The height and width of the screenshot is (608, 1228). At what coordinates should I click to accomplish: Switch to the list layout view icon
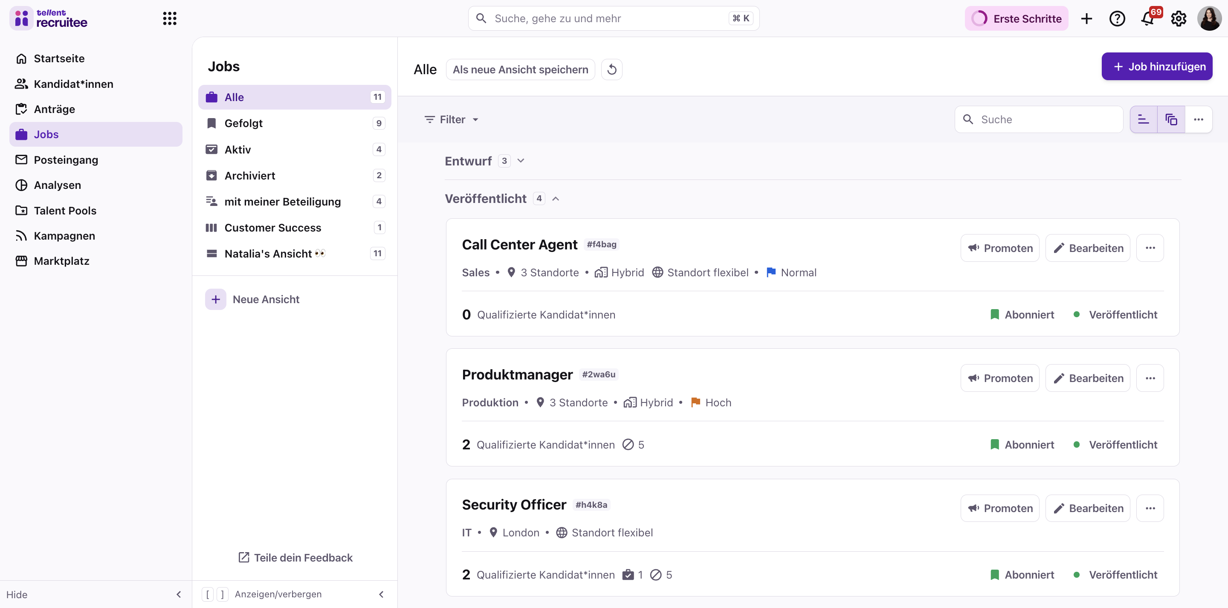[x=1143, y=119]
